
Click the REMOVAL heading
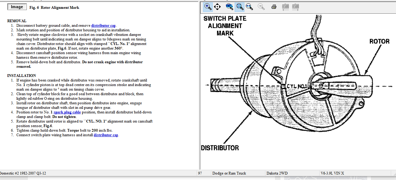pos(17,21)
